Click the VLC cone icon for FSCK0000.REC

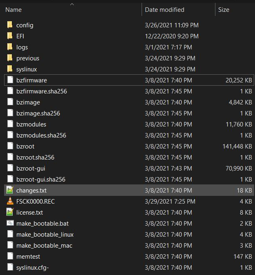click(x=10, y=201)
